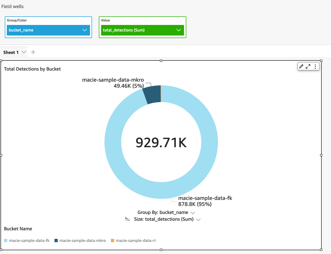Collapse the Field wells section
331x254 pixels.
(x=12, y=6)
